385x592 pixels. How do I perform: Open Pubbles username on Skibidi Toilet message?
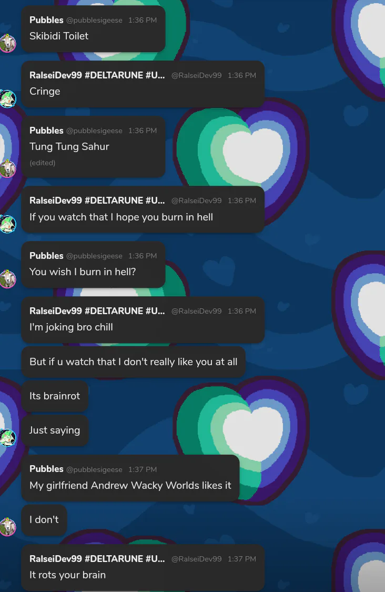pos(46,20)
